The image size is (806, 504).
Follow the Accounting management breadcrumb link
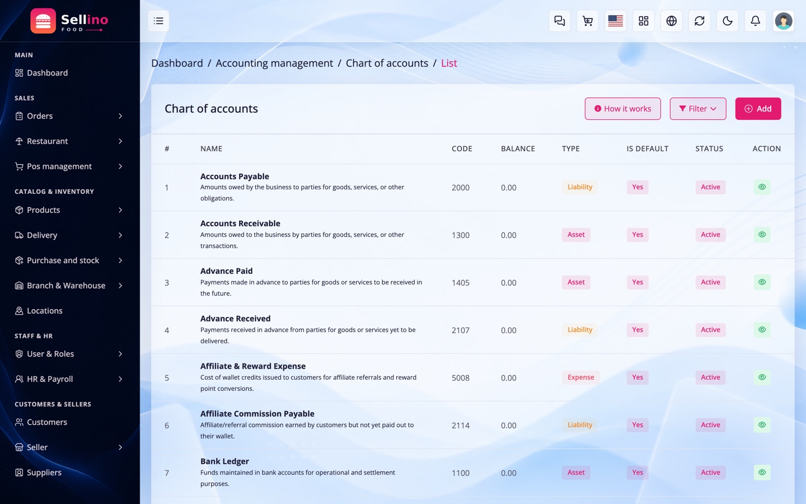tap(274, 63)
